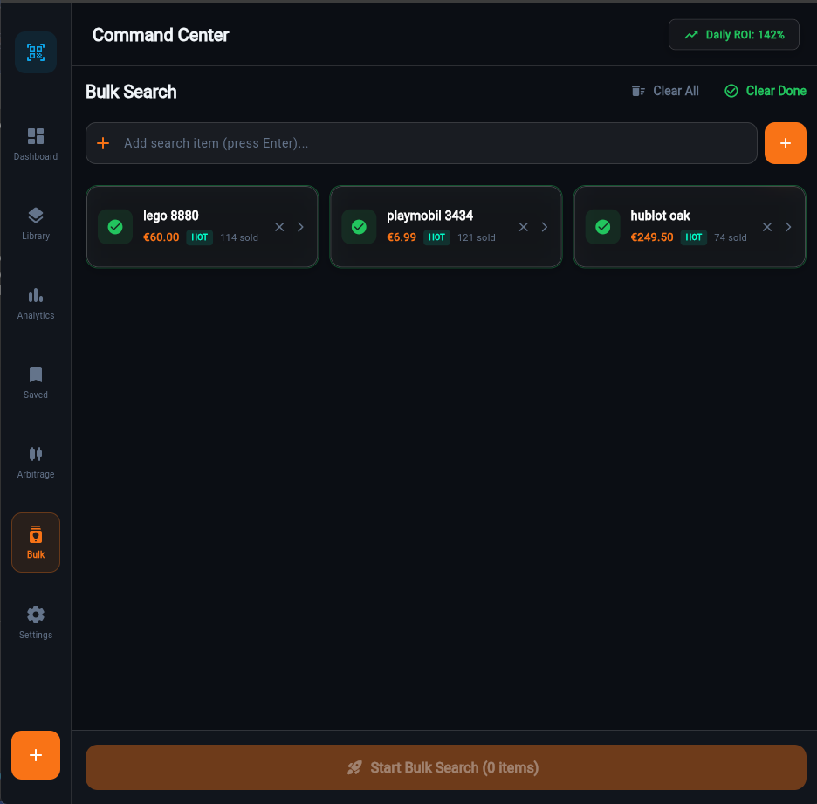
Task: Open the Dashboard panel
Action: pyautogui.click(x=35, y=142)
